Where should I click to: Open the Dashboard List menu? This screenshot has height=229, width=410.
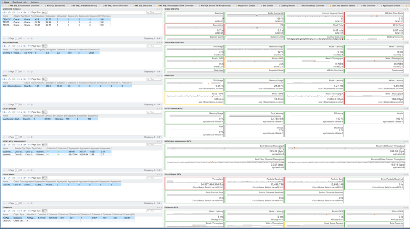coord(19,2)
